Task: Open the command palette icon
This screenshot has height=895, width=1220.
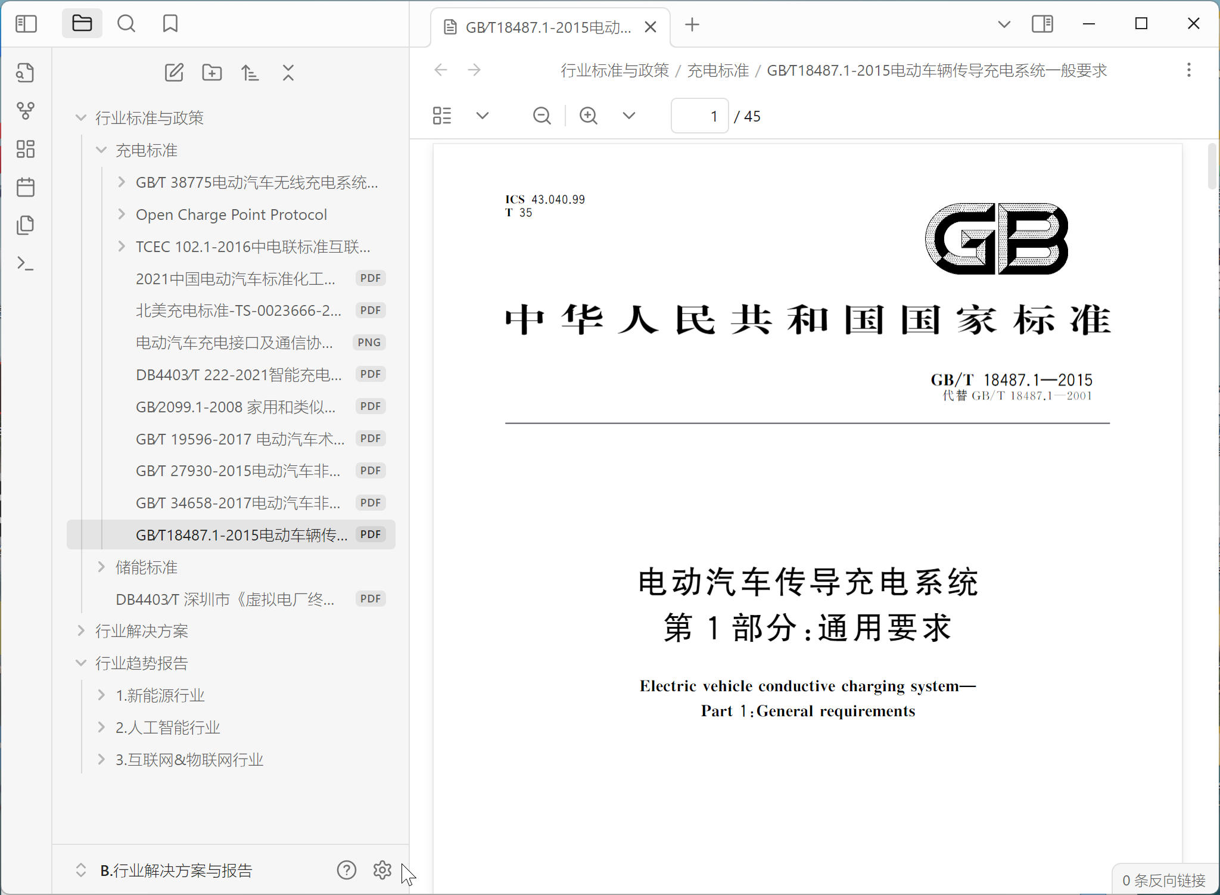Action: [26, 263]
